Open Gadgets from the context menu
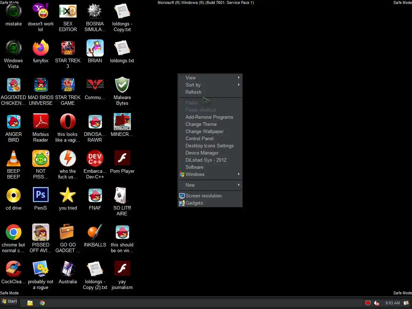Screen dimensions: 412x309 click(210, 203)
